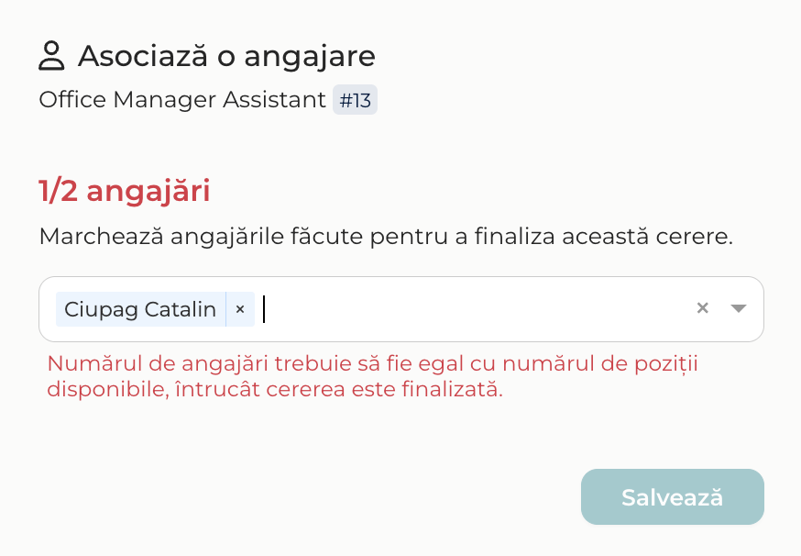Focus the hires multi-select input field

[401, 309]
